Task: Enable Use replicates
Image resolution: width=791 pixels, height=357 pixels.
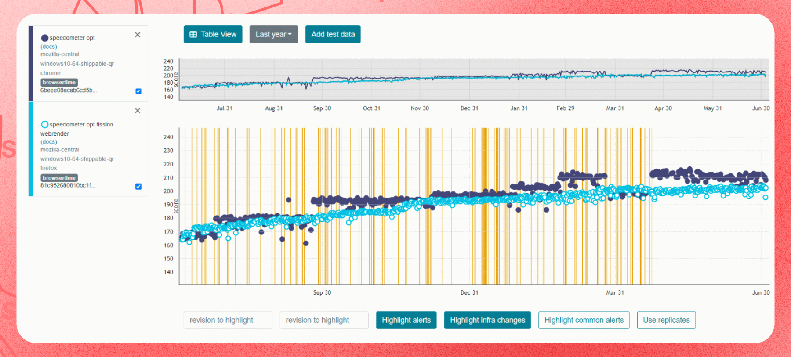Action: [666, 320]
